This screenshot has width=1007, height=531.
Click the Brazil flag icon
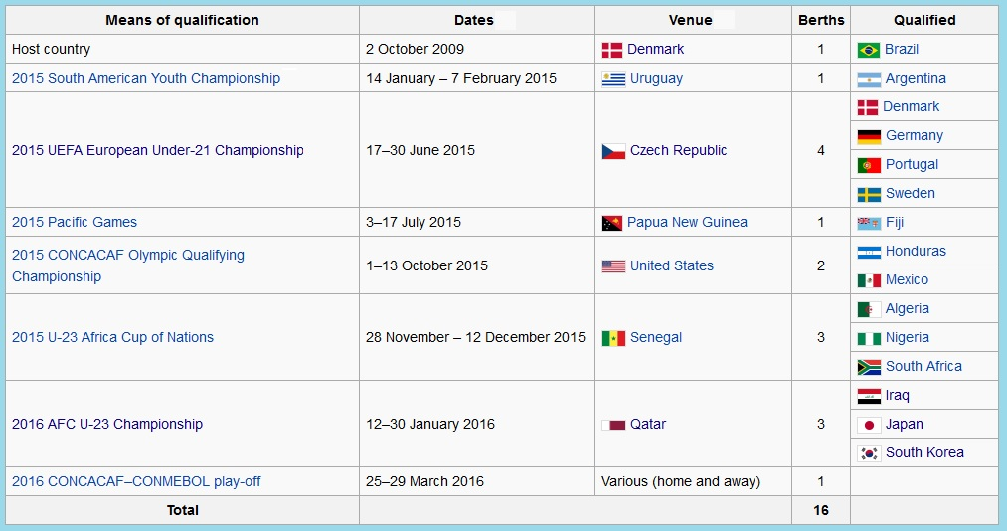868,50
